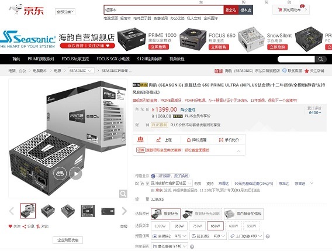332x251 pixels.
Task: Open the product image zoom magnifier
Action: (x=123, y=194)
